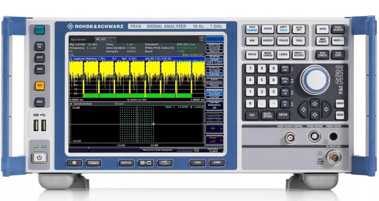Open help with the orange HELP key
This screenshot has height=201, width=379.
coord(40,86)
